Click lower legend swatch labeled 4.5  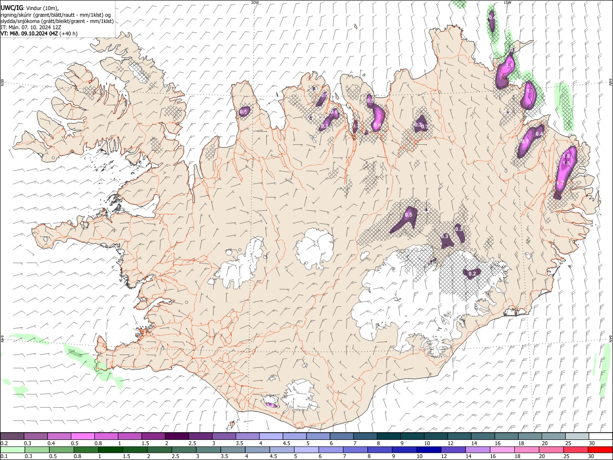(x=282, y=449)
